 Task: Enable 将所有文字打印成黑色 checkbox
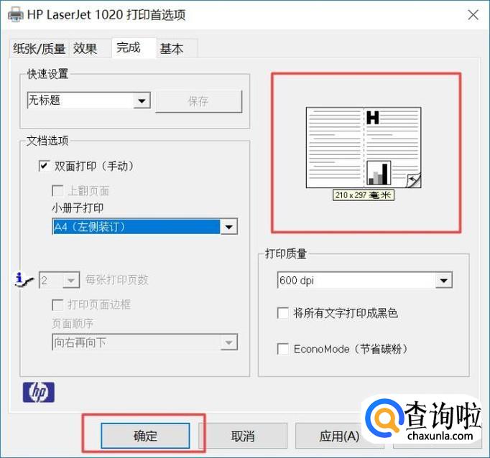tap(283, 313)
